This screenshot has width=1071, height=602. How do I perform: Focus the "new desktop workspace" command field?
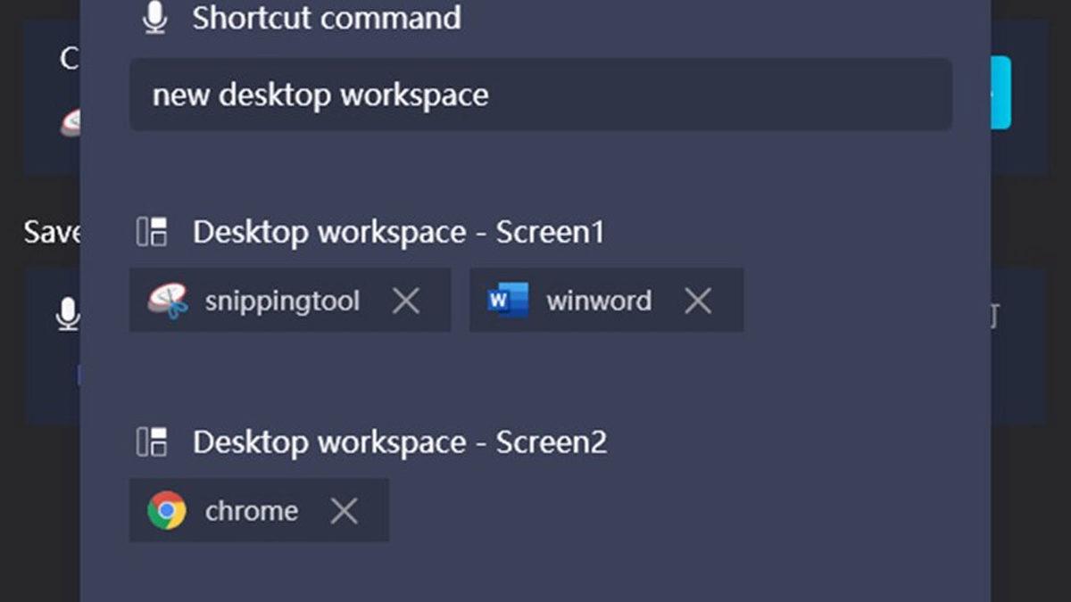[x=540, y=95]
